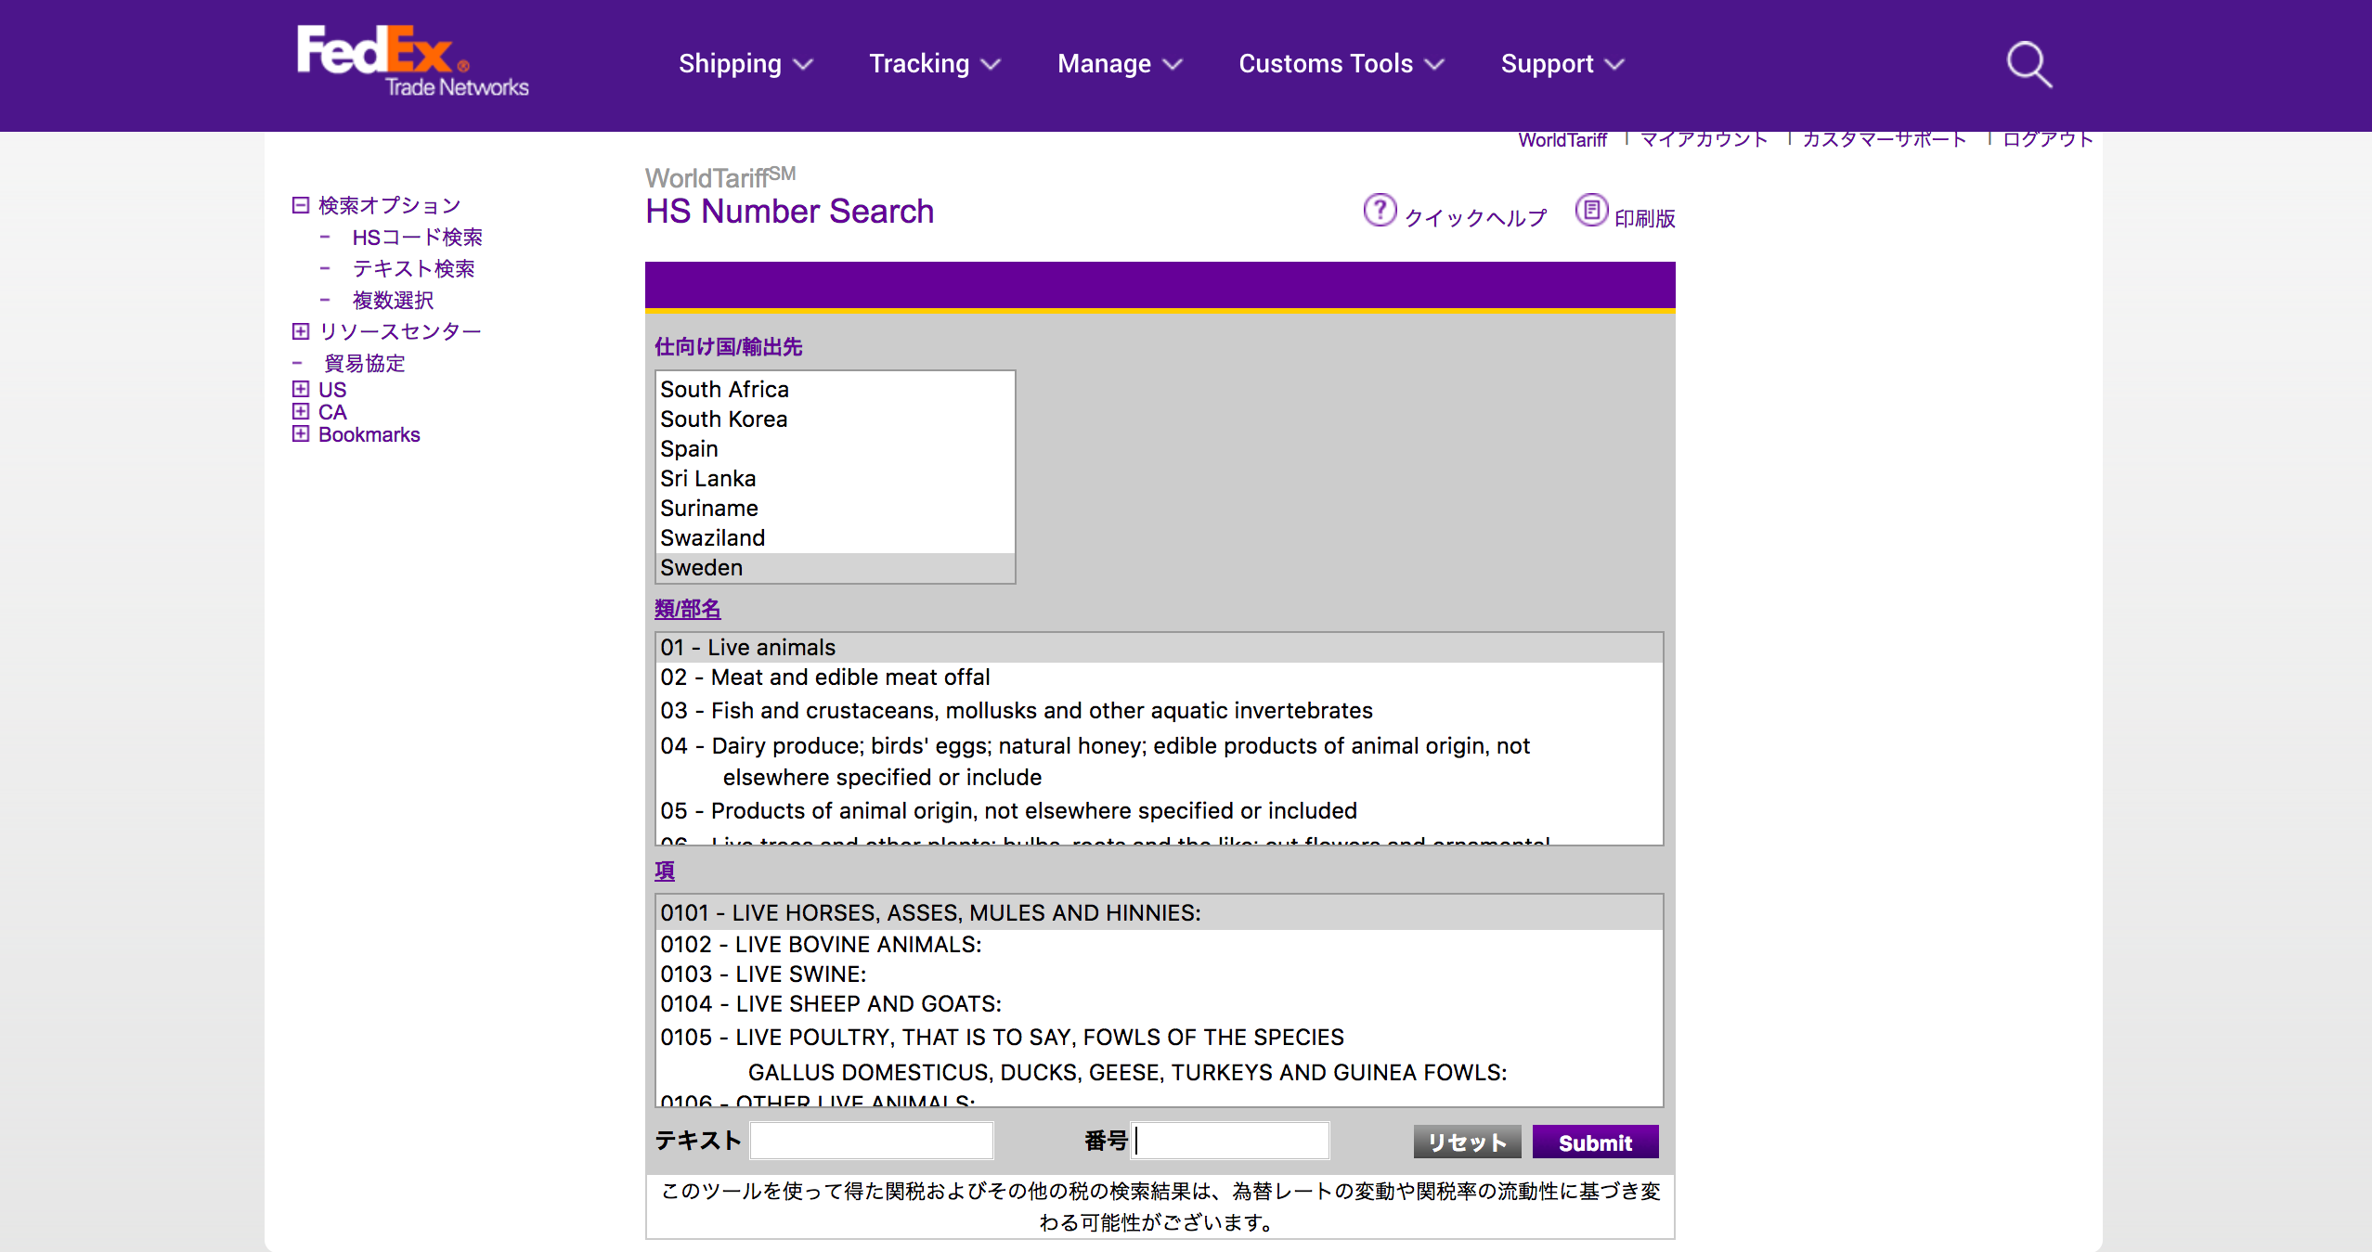Viewport: 2372px width, 1252px height.
Task: Select chapter 01 - Live animals
Action: click(1159, 648)
